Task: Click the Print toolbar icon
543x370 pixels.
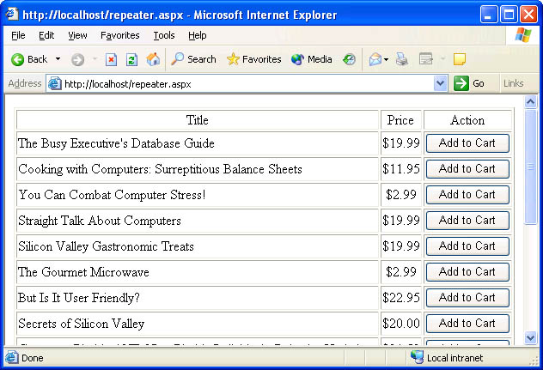Action: tap(401, 59)
